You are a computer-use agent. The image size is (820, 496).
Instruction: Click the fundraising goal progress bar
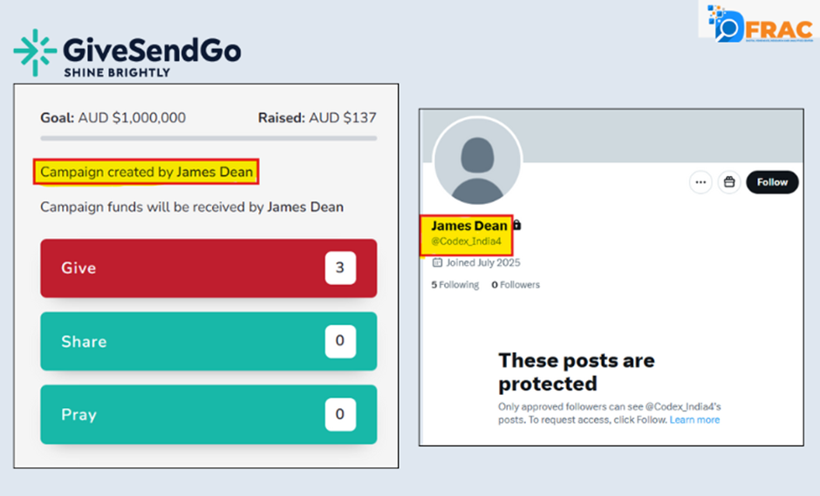(x=208, y=139)
